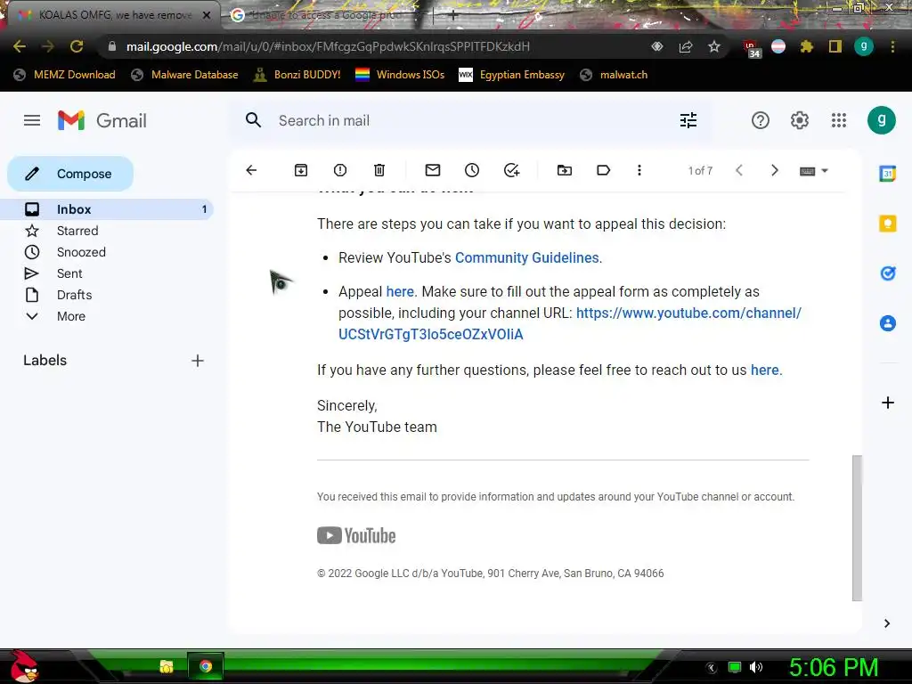Open the YouTube channel URL link
This screenshot has height=684, width=912.
click(570, 324)
